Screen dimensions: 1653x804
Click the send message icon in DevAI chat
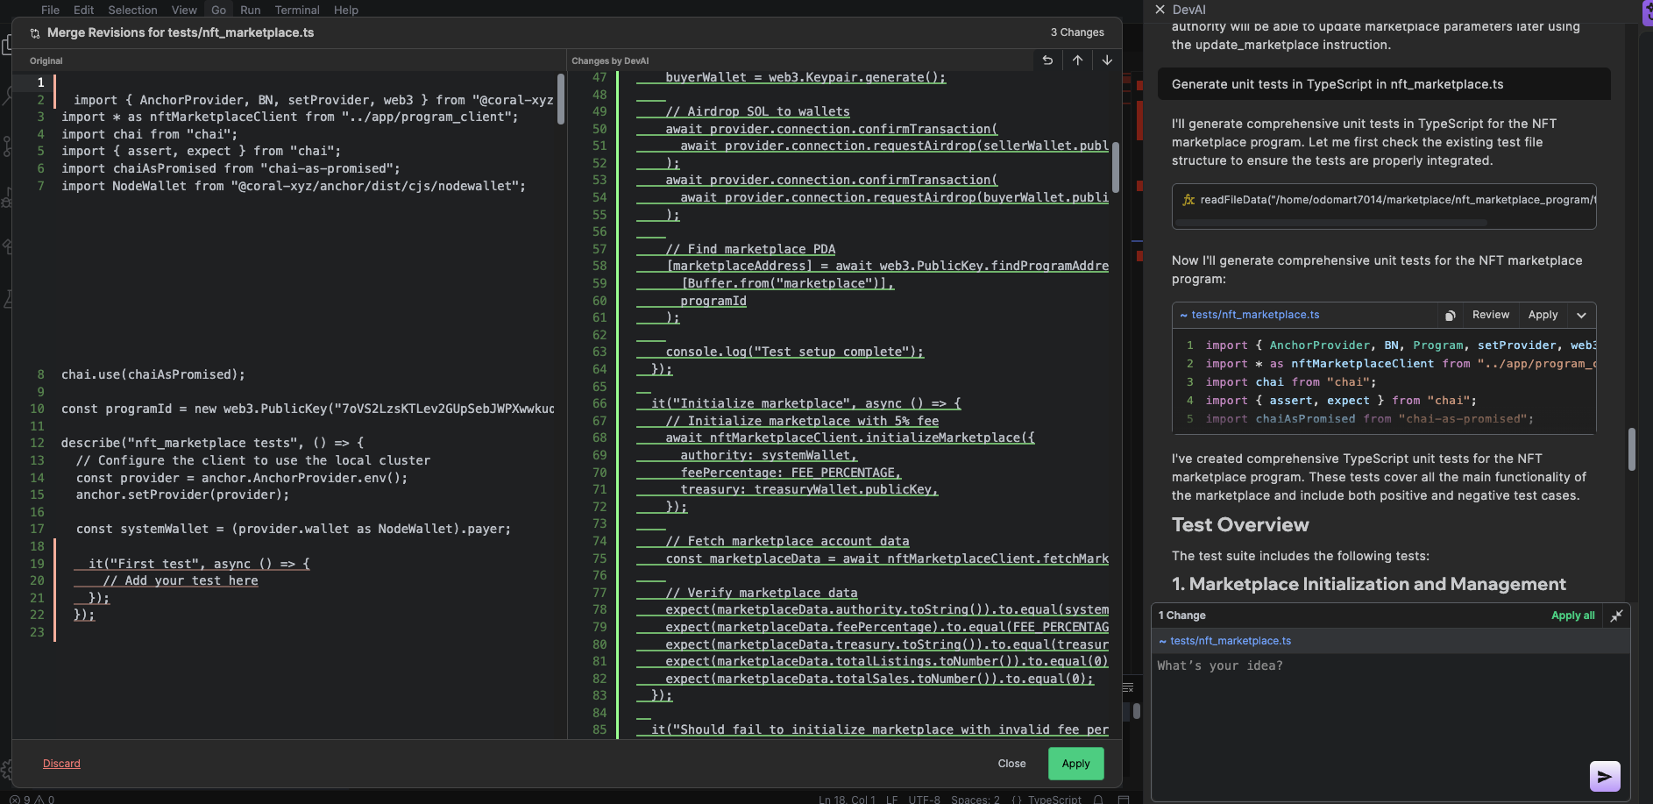[x=1604, y=776]
